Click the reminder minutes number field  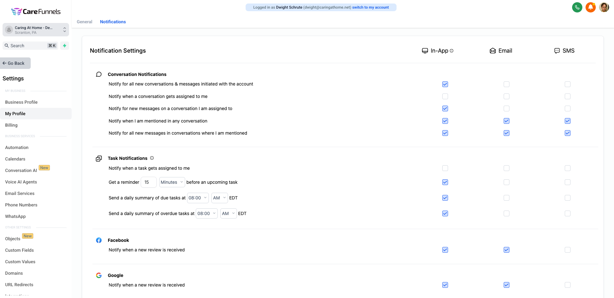[148, 182]
